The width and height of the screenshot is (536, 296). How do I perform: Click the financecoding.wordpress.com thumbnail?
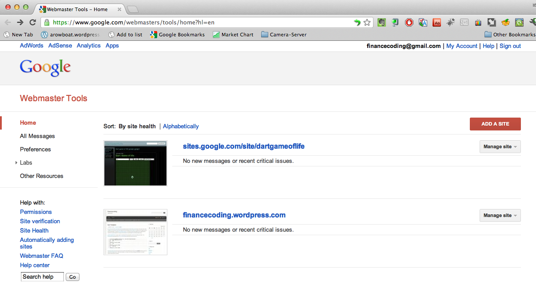pyautogui.click(x=135, y=232)
